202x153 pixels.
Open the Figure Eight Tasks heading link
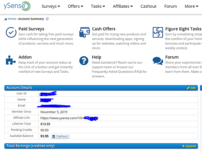click(183, 29)
